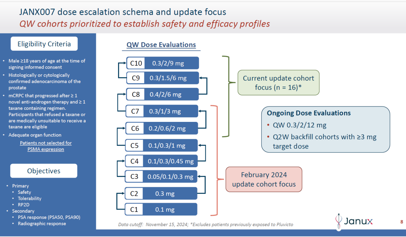This screenshot has height=237, width=406.
Task: Select cohort C1 0.1 mg box
Action: 161,209
